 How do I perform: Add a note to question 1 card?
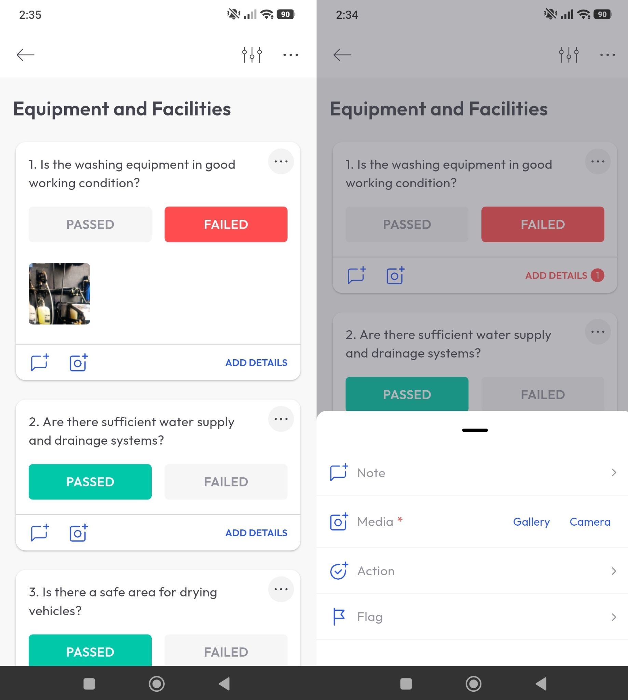tap(40, 362)
